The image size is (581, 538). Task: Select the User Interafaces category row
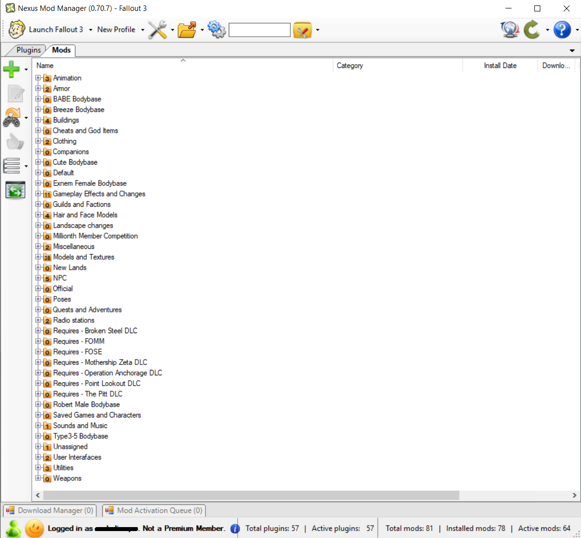pos(77,457)
